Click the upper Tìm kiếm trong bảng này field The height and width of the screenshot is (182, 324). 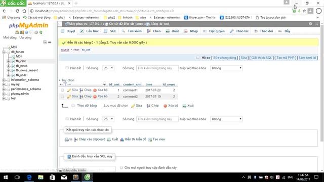(x=157, y=68)
